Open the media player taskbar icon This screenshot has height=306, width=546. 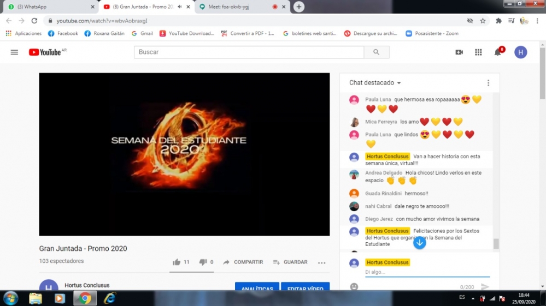pos(60,298)
